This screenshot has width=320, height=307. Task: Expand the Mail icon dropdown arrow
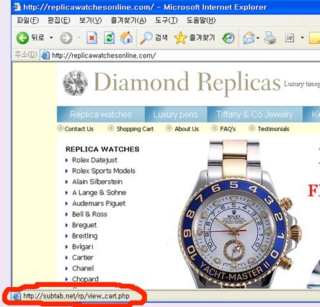pyautogui.click(x=258, y=38)
